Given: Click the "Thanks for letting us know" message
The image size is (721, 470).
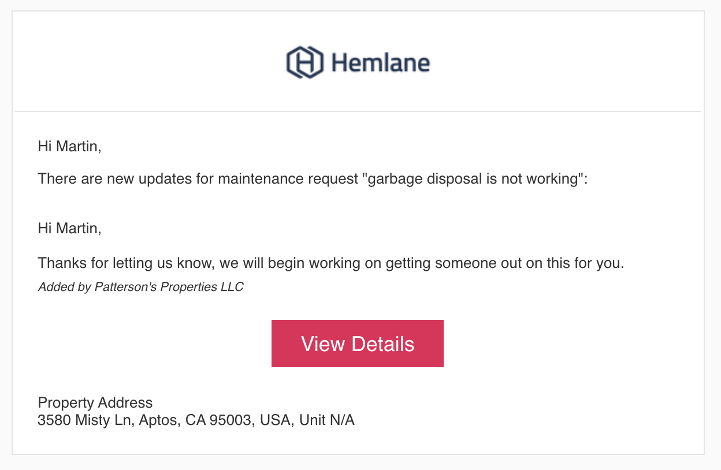Looking at the screenshot, I should (x=331, y=264).
